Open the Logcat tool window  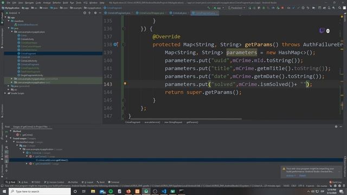(x=88, y=182)
